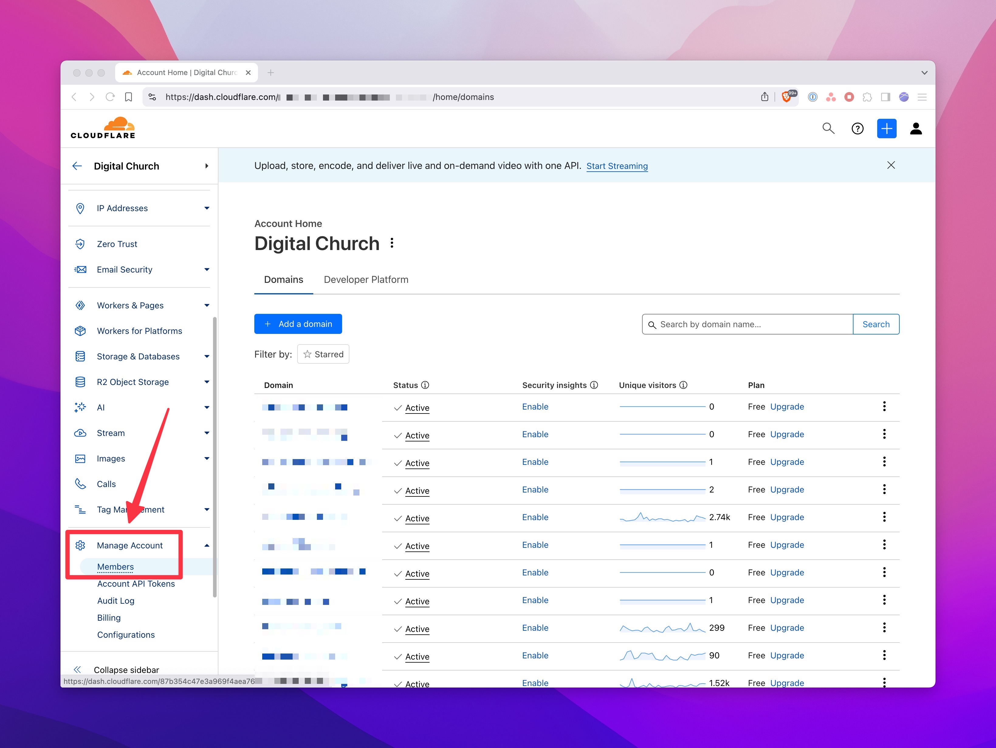Click the Tag Management icon
996x748 pixels.
click(x=80, y=510)
